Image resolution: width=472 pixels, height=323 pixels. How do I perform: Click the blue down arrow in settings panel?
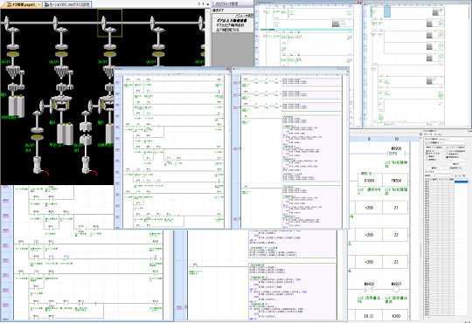pyautogui.click(x=460, y=176)
